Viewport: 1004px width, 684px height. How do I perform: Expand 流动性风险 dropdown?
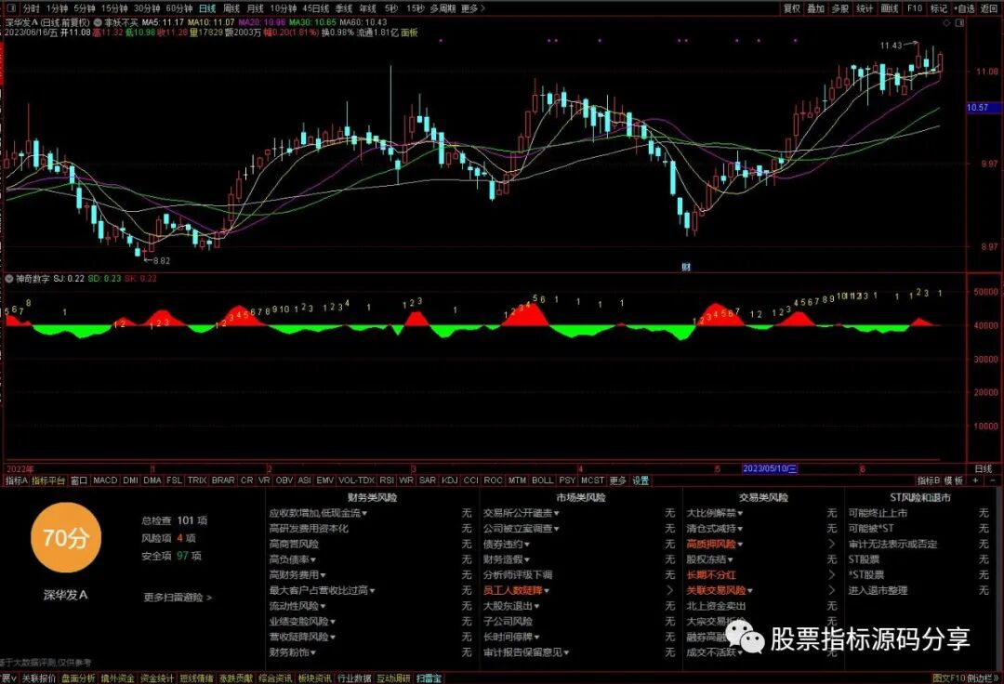pyautogui.click(x=323, y=606)
